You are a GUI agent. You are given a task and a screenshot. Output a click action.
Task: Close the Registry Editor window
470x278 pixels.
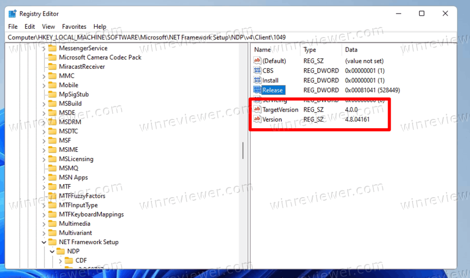click(x=445, y=14)
